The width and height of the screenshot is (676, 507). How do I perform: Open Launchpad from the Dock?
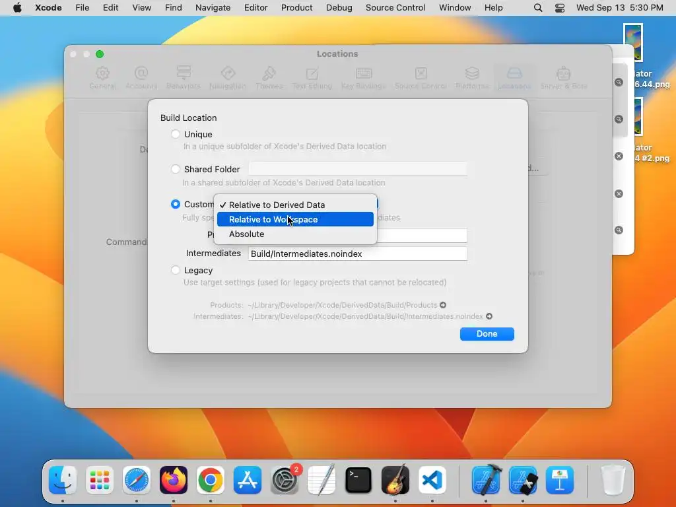[100, 480]
